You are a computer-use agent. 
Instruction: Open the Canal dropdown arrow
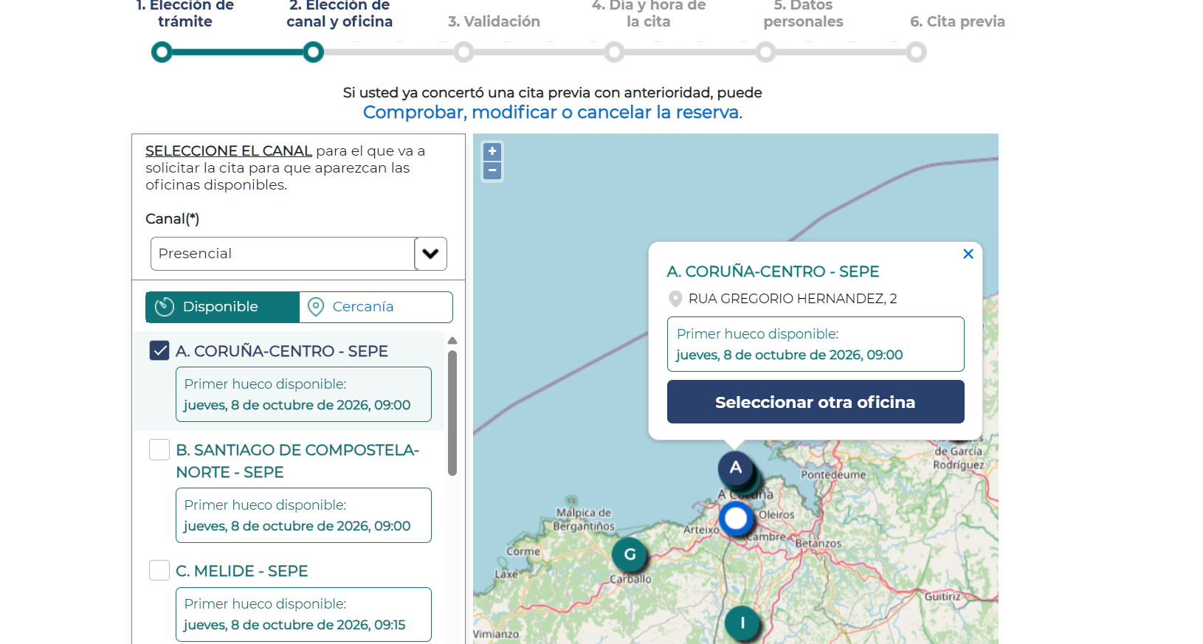pos(431,254)
